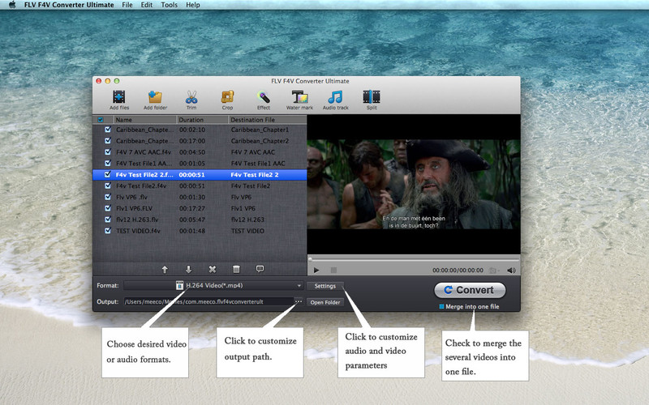
Task: Click the video preview seek slider
Action: tap(414, 259)
